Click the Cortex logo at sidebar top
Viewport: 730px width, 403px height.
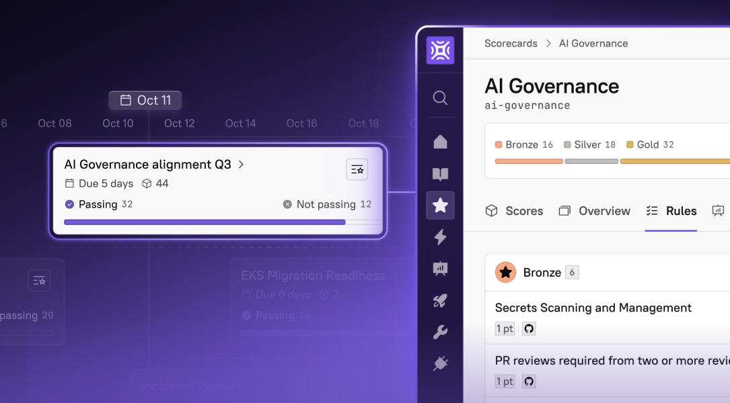point(440,50)
